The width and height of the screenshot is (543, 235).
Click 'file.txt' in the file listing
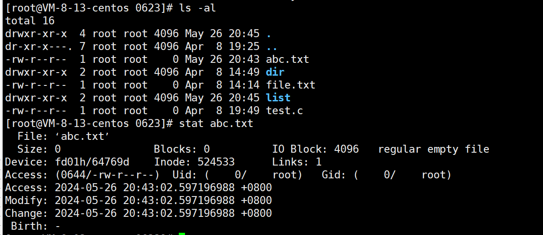(x=291, y=85)
